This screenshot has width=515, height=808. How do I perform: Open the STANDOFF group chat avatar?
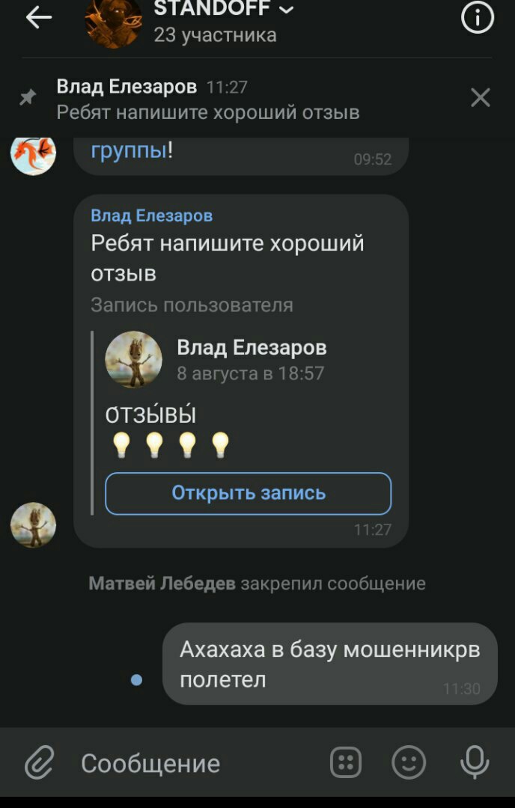pyautogui.click(x=114, y=22)
